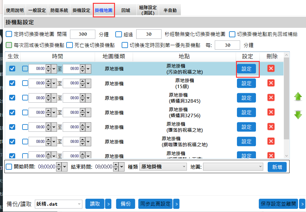The height and width of the screenshot is (212, 306).
Task: Enable 定時切換掛機地圖 checkbox
Action: coord(9,34)
